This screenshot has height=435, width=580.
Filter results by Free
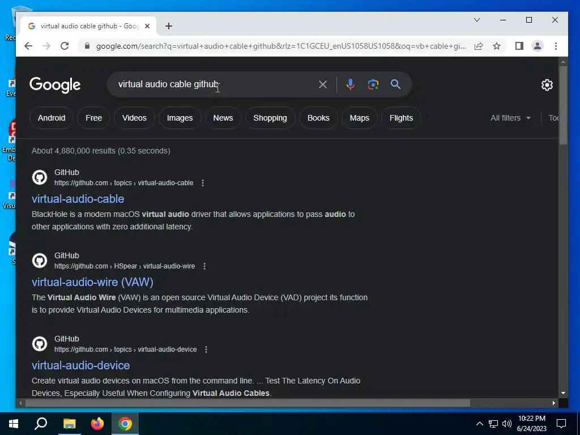coord(93,118)
